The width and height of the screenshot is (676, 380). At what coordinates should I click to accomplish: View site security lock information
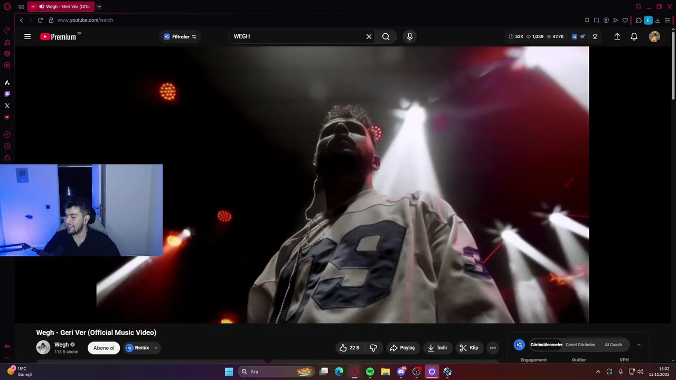tap(51, 20)
